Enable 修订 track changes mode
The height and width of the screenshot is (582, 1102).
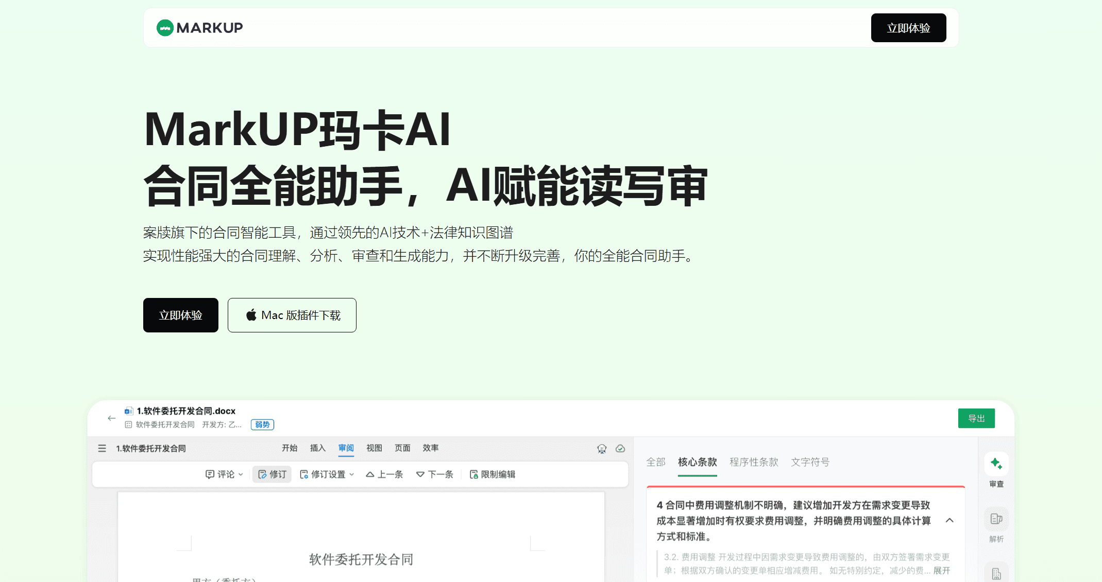pyautogui.click(x=272, y=474)
